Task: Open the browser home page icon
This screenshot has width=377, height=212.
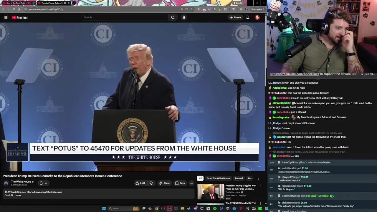Action: [x=19, y=9]
